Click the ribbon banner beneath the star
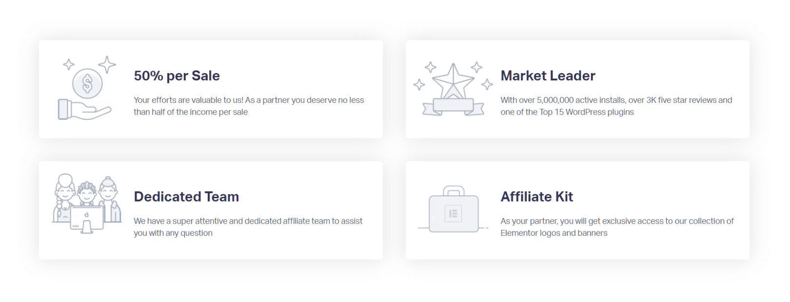 pyautogui.click(x=454, y=106)
